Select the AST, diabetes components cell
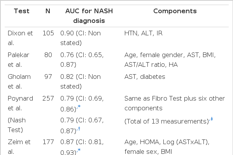This screenshot has width=233, height=155. point(145,77)
